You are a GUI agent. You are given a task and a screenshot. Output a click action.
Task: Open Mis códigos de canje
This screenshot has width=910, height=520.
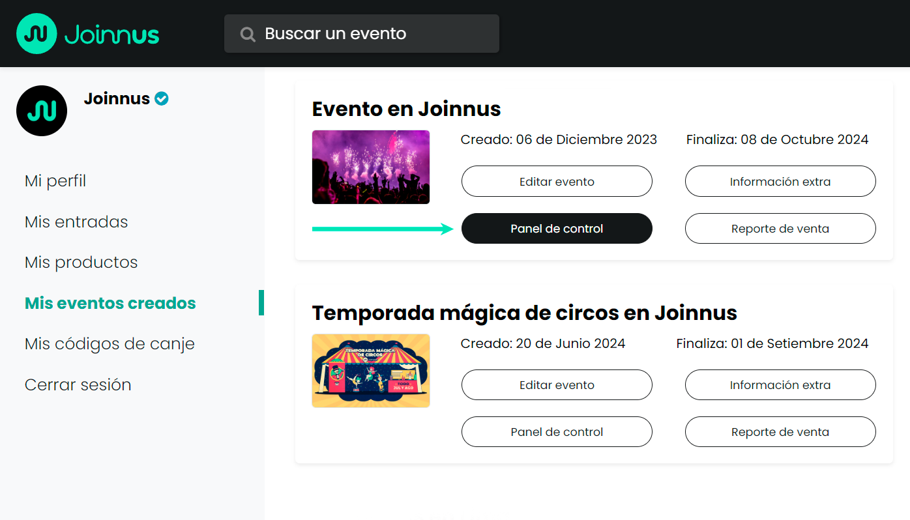(109, 343)
